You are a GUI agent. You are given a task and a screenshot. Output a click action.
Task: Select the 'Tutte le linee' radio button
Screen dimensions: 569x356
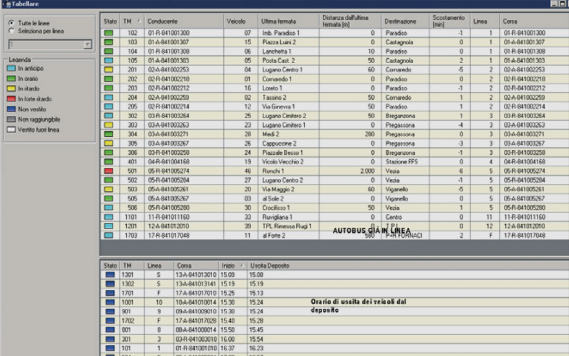point(11,23)
